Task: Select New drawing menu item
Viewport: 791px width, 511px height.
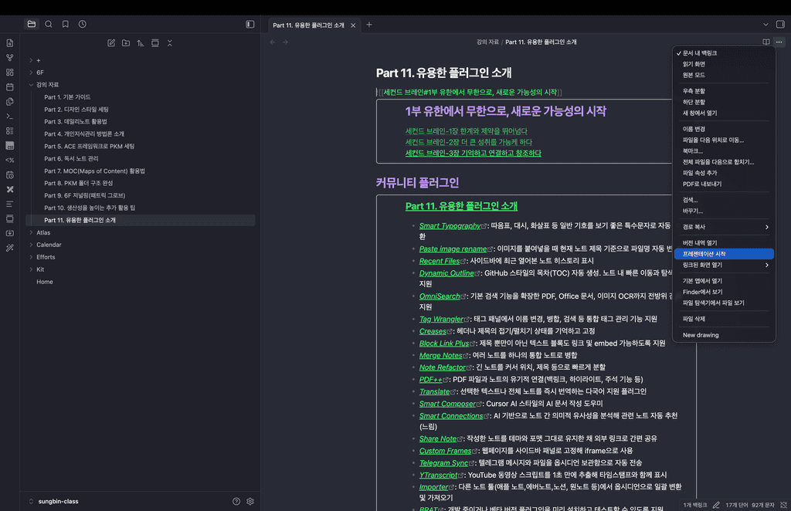Action: 724,335
